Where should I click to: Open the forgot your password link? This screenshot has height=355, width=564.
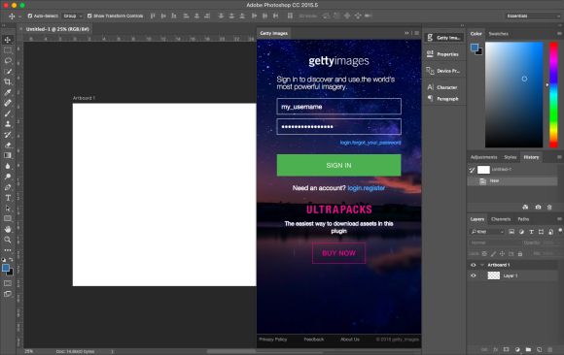click(370, 143)
